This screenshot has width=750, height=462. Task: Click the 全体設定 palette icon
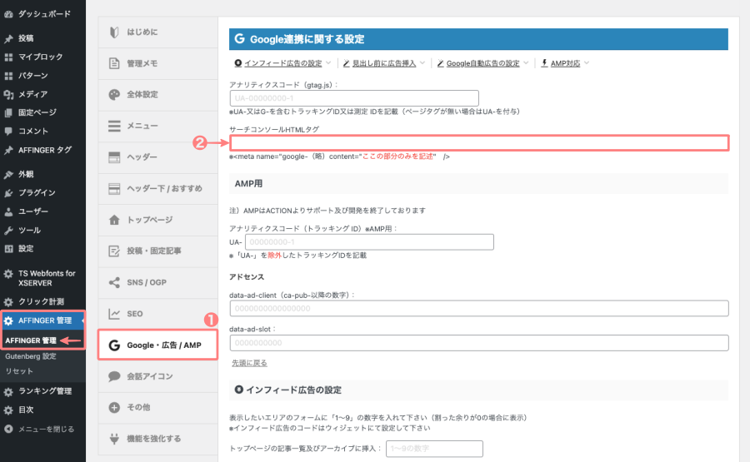114,95
